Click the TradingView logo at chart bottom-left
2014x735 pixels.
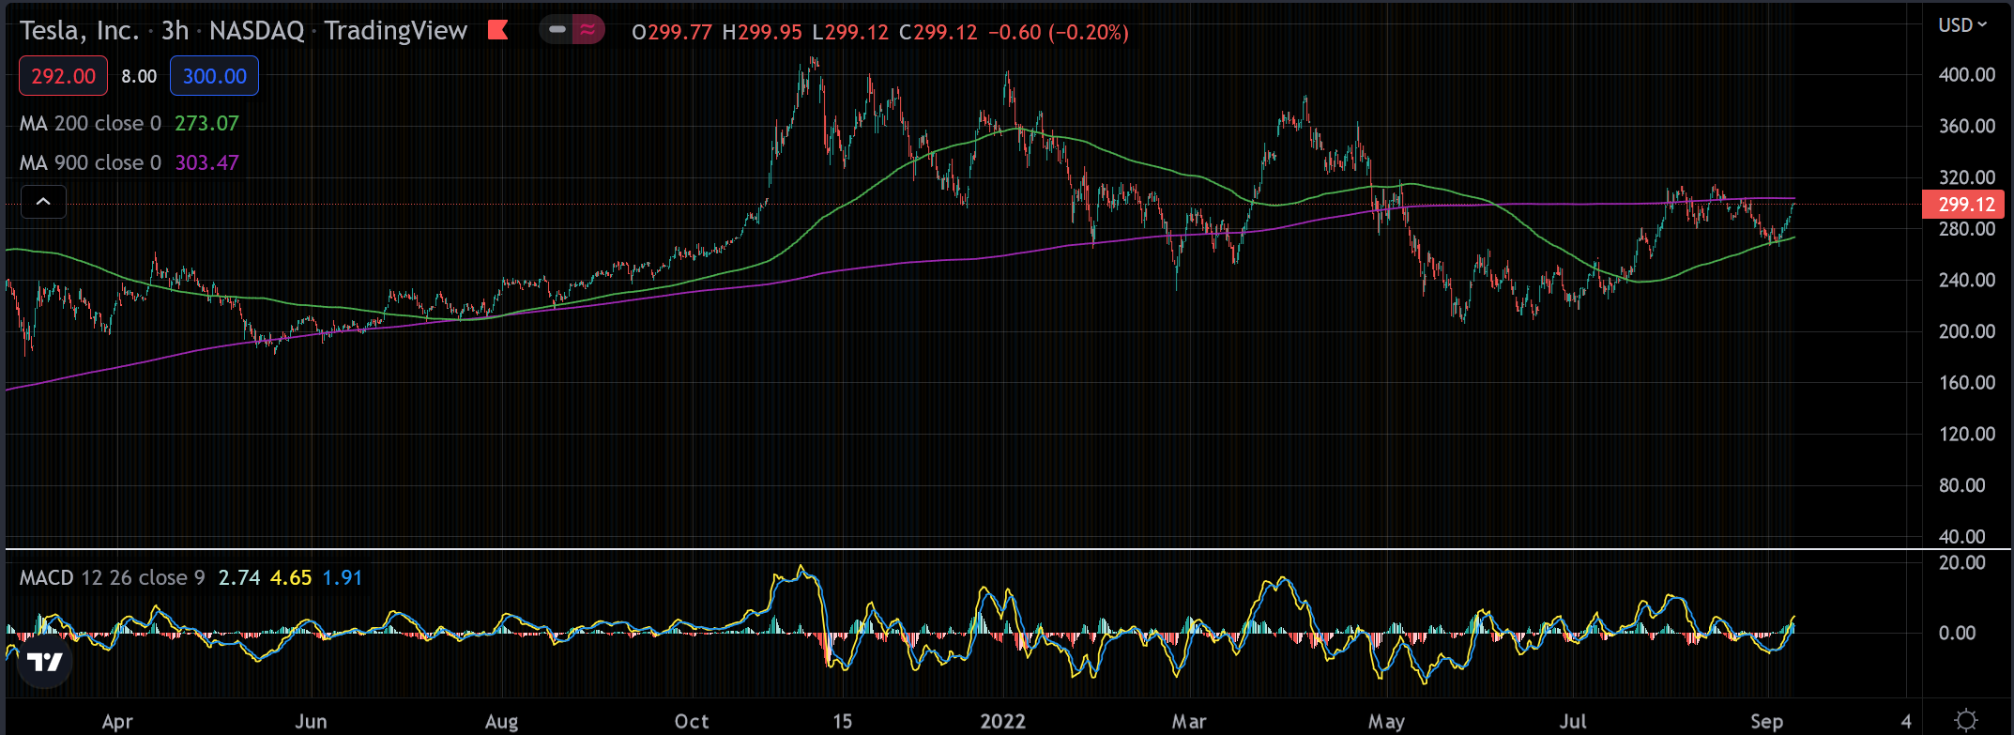click(44, 663)
